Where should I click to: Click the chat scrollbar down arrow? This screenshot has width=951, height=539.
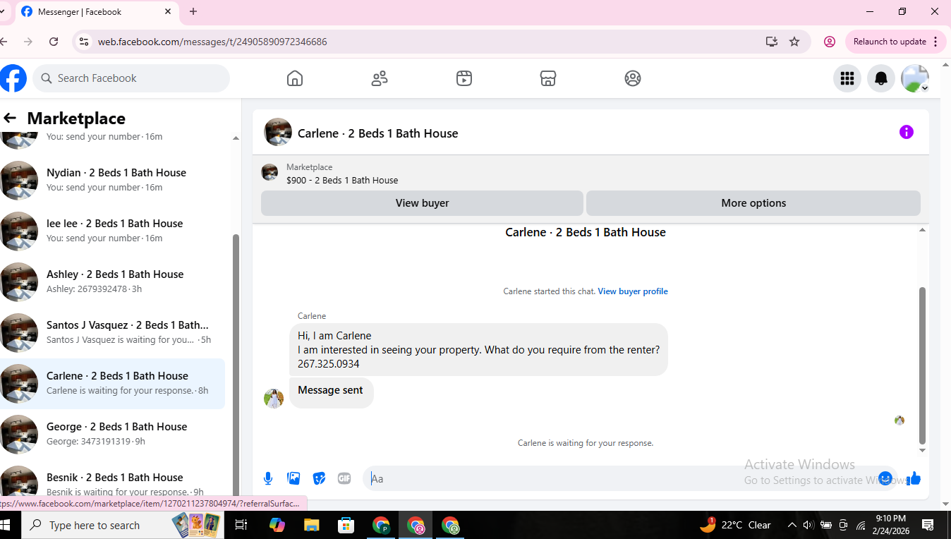pos(922,450)
